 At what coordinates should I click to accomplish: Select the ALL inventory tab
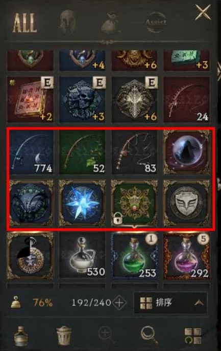click(25, 23)
